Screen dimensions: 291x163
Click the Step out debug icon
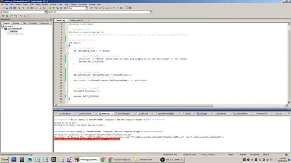coord(107,8)
